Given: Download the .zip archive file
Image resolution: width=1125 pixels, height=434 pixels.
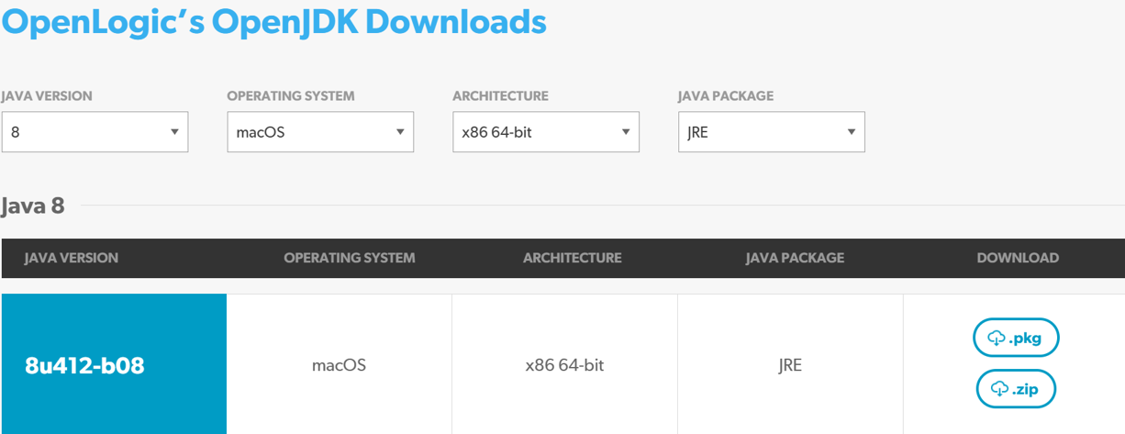Looking at the screenshot, I should pyautogui.click(x=1016, y=390).
